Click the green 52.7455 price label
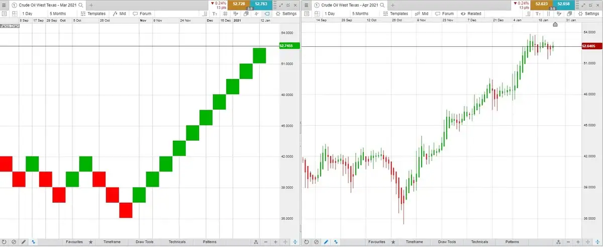The image size is (603, 247). [x=289, y=46]
